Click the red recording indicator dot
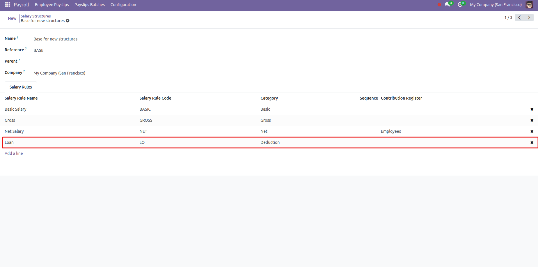 tap(439, 5)
